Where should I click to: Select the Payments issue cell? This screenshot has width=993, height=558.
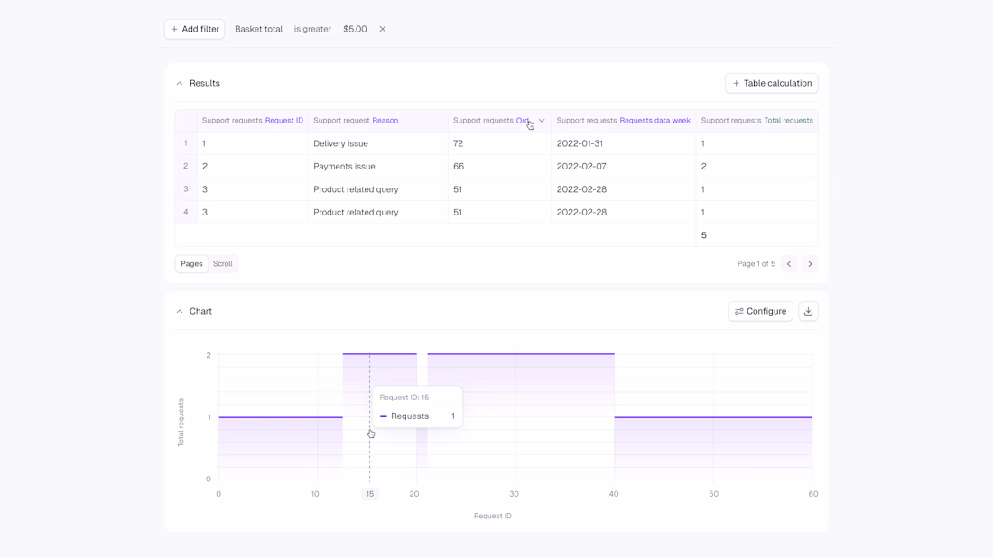point(378,167)
